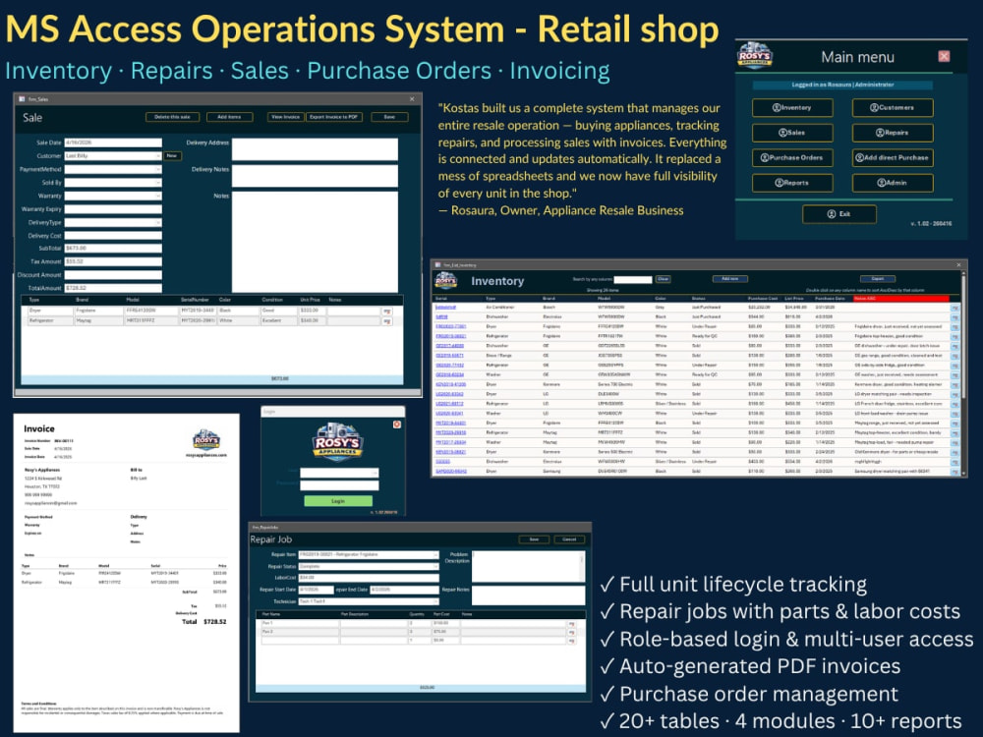Image resolution: width=983 pixels, height=737 pixels.
Task: Click Delete this sale button
Action: pos(172,117)
